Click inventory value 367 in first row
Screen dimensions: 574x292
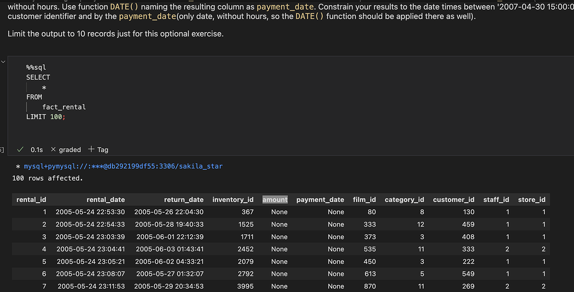(248, 212)
